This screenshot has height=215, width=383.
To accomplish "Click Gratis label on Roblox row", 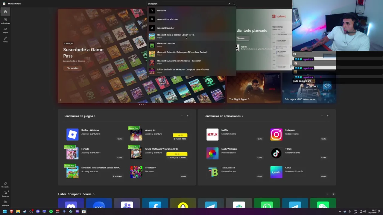I will click(x=120, y=139).
